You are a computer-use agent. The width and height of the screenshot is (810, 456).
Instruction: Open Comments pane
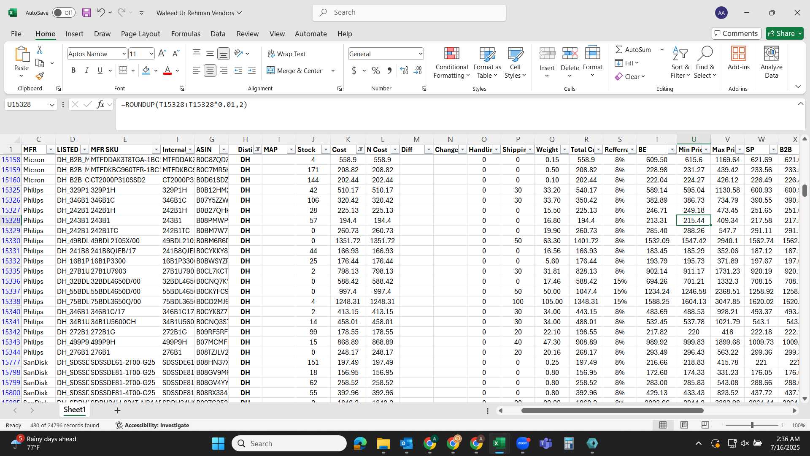point(736,33)
